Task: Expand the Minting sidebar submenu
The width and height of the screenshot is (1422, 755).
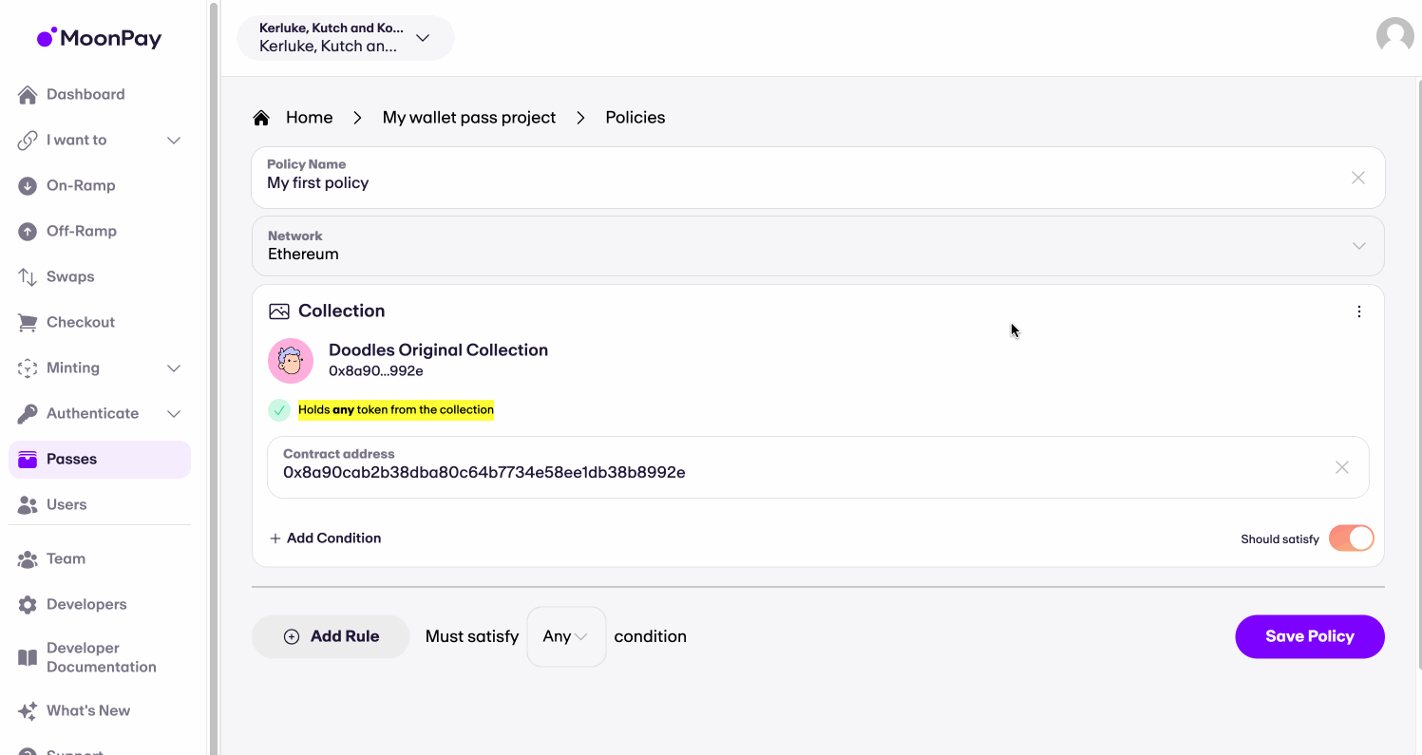Action: coord(174,368)
